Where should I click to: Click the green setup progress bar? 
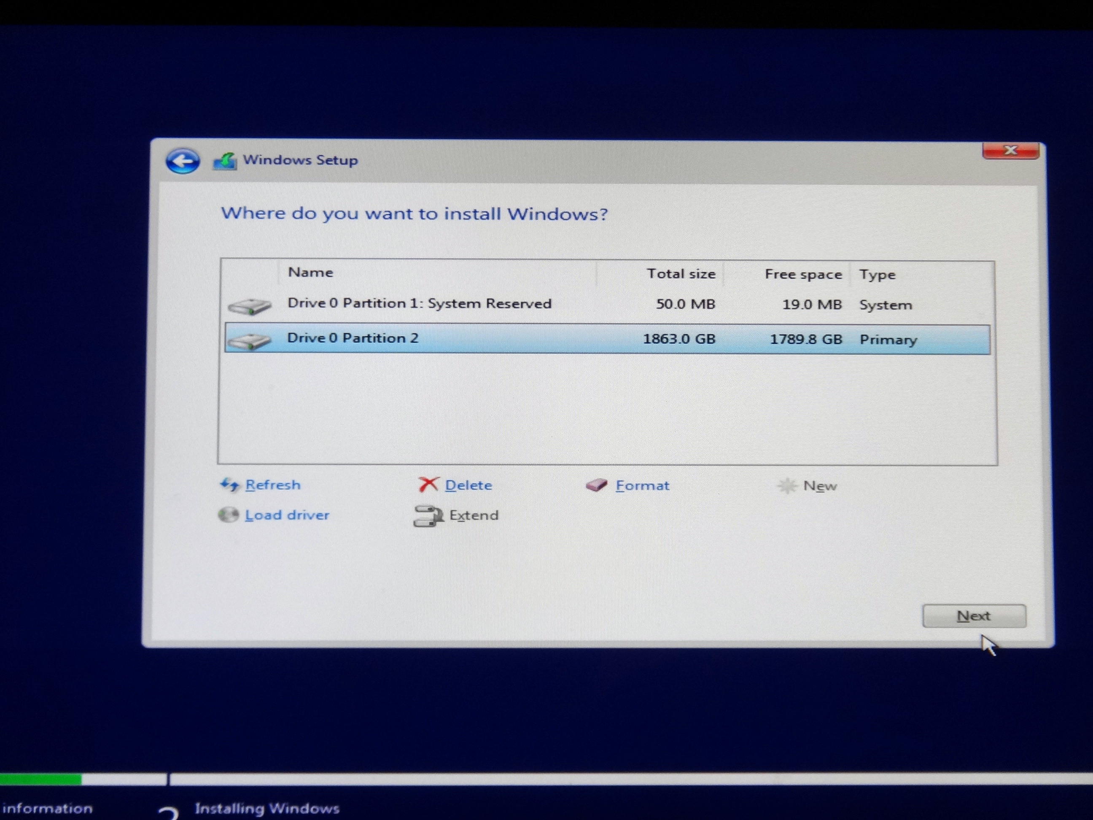point(40,780)
